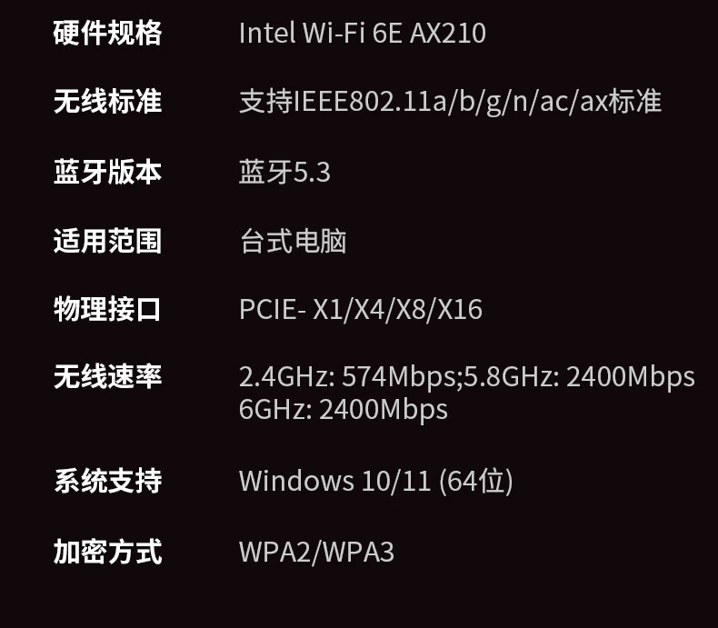Click the 蓝牙版本 label
Viewport: 718px width, 628px height.
click(107, 172)
